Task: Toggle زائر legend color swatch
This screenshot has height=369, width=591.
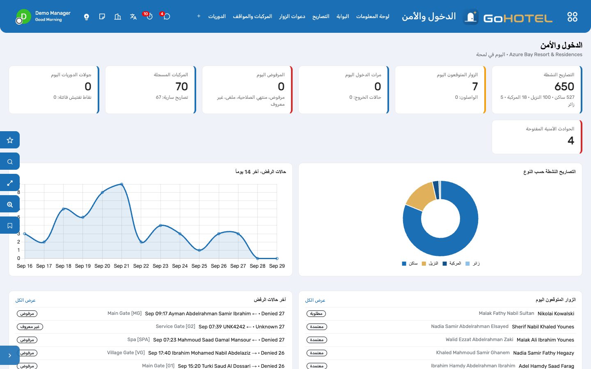Action: pos(467,264)
